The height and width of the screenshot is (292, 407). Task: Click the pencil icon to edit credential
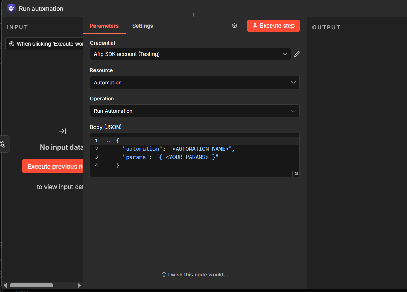297,54
